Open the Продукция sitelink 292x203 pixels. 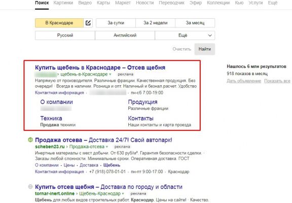pos(142,102)
